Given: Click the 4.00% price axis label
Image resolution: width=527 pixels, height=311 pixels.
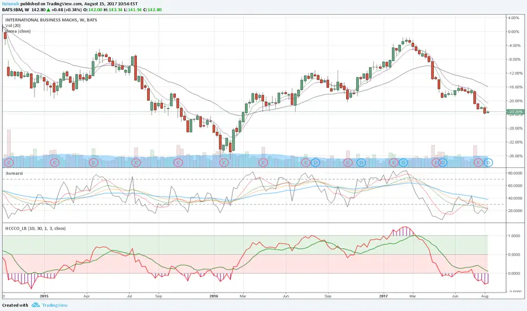Looking at the screenshot, I should [513, 18].
